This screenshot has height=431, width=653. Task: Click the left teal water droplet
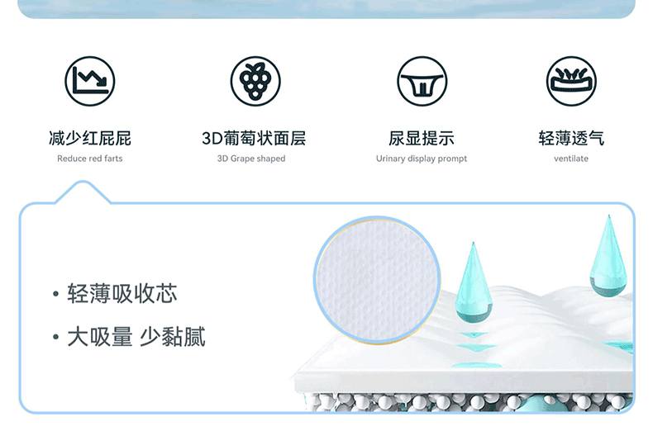[x=474, y=283]
